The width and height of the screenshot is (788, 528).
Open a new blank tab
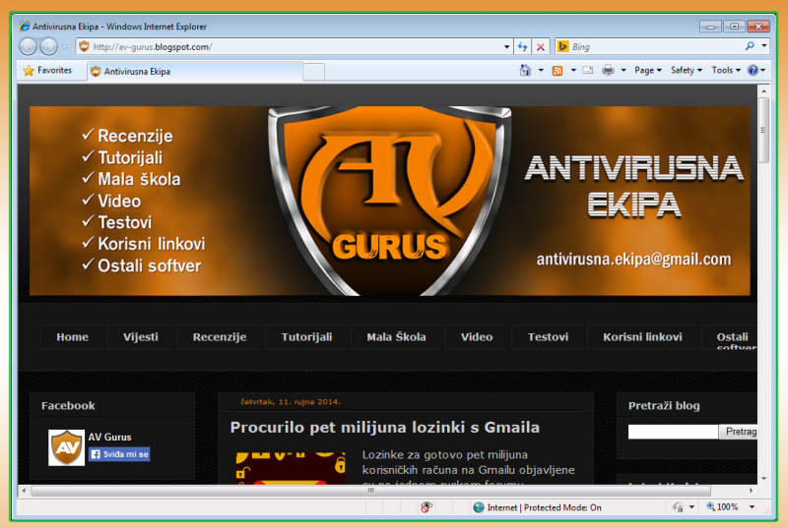tap(313, 72)
